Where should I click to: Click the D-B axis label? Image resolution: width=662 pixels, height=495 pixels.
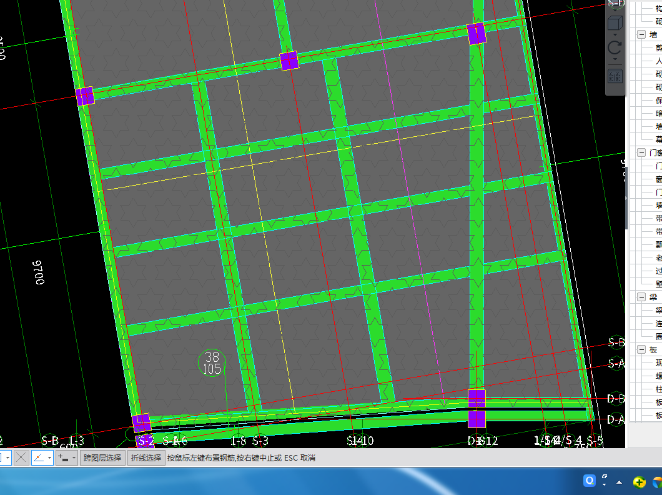616,399
